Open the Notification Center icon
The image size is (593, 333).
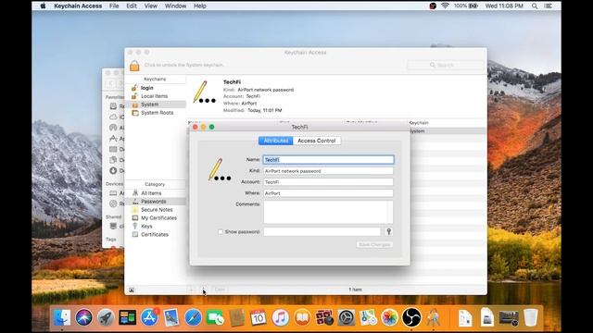548,6
